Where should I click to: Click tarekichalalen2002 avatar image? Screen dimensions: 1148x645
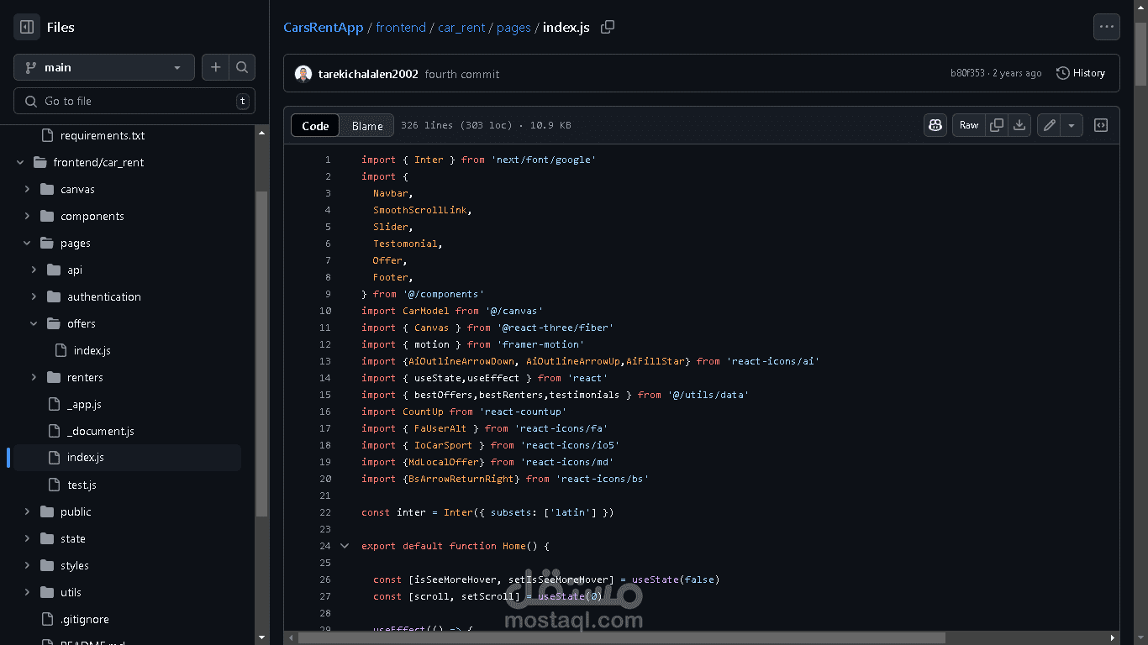(303, 74)
